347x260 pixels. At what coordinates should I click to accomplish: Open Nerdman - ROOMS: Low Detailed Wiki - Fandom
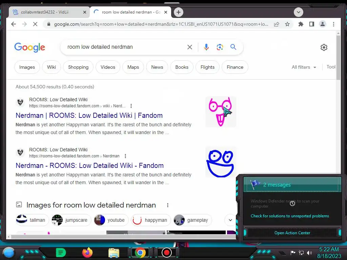89,166
